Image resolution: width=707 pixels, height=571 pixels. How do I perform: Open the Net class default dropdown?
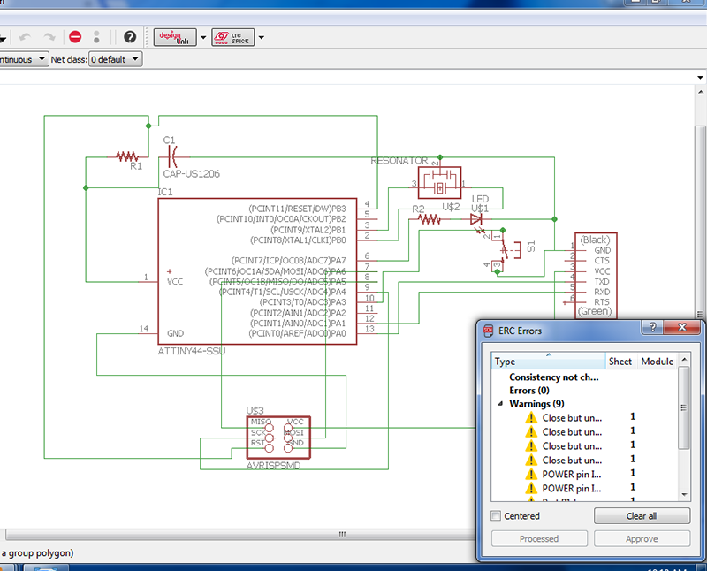click(x=116, y=59)
